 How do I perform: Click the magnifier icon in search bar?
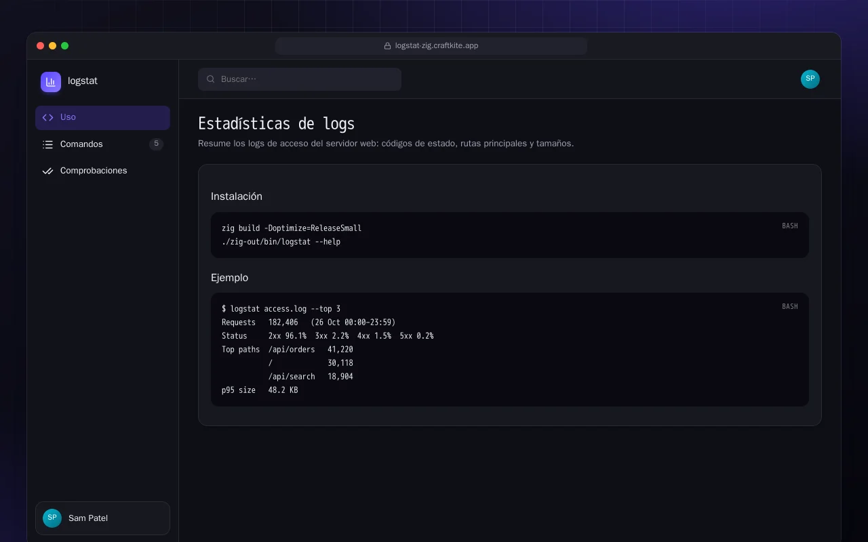[211, 79]
